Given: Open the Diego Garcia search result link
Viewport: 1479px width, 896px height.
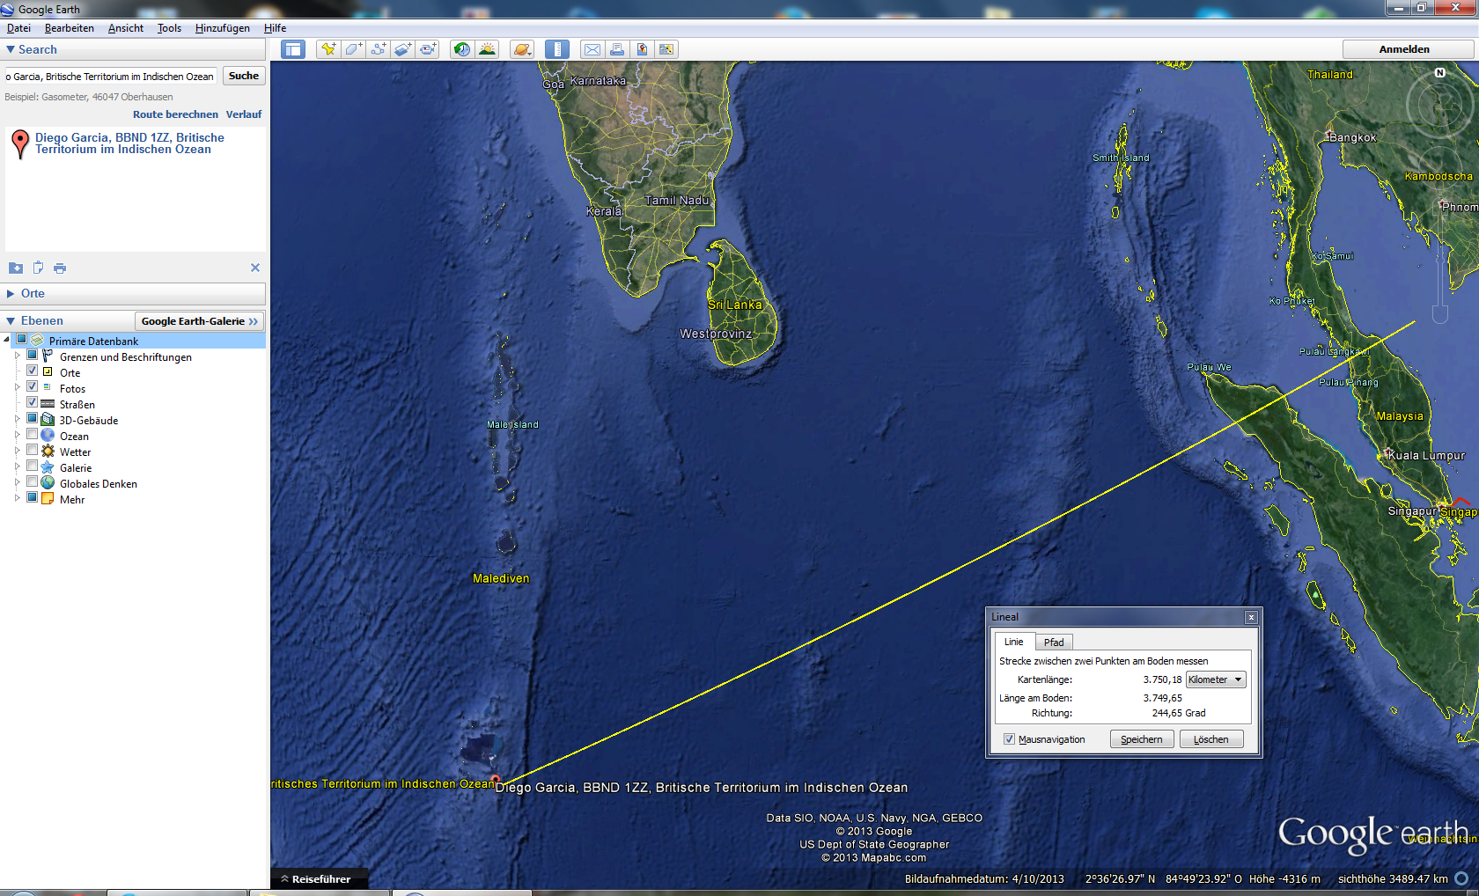Looking at the screenshot, I should (129, 143).
